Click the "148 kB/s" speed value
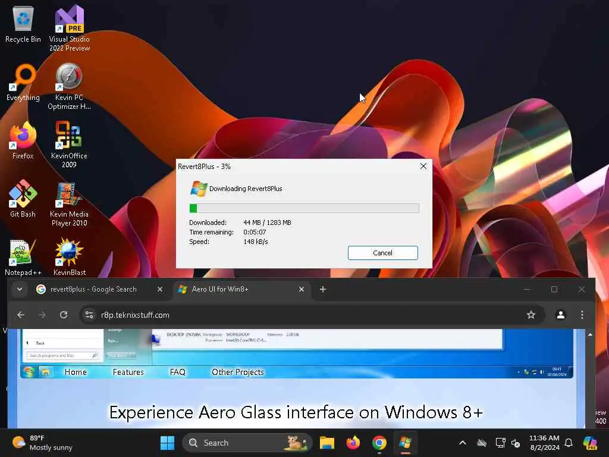 pyautogui.click(x=256, y=242)
